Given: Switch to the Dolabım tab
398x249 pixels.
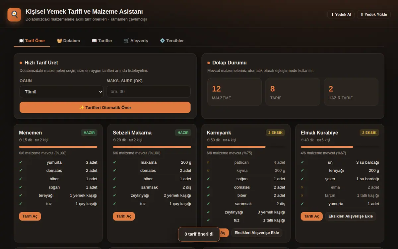Looking at the screenshot, I should coord(68,41).
